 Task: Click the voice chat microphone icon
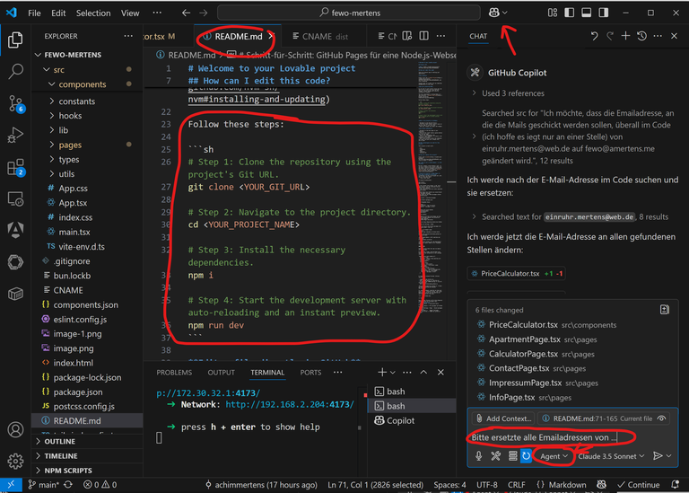[x=479, y=456]
